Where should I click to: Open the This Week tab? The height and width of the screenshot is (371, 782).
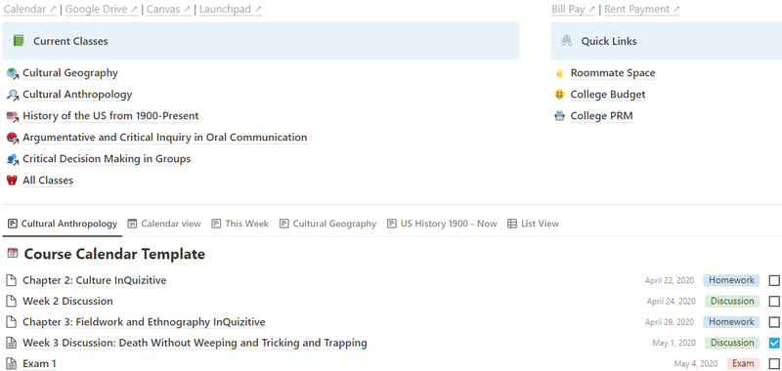coord(239,225)
